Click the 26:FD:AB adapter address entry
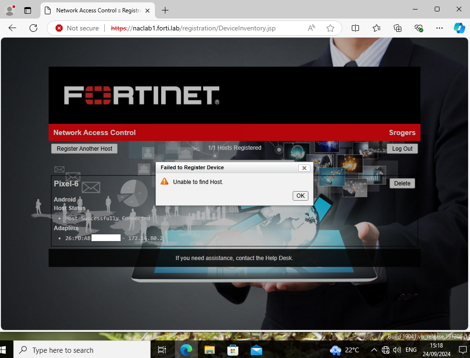 [x=114, y=238]
